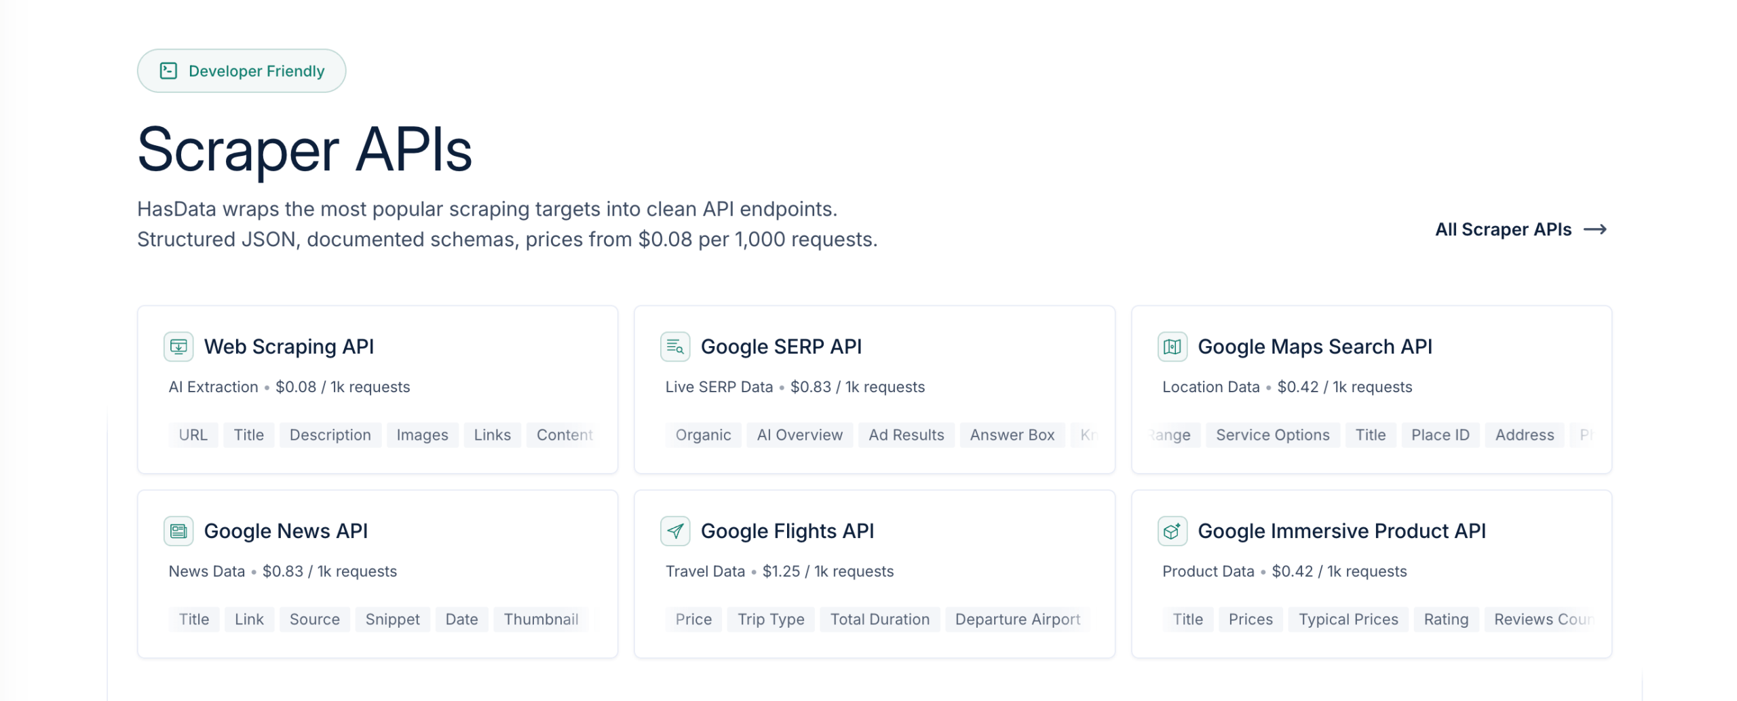1737x701 pixels.
Task: Click the Links tag
Action: pyautogui.click(x=493, y=435)
